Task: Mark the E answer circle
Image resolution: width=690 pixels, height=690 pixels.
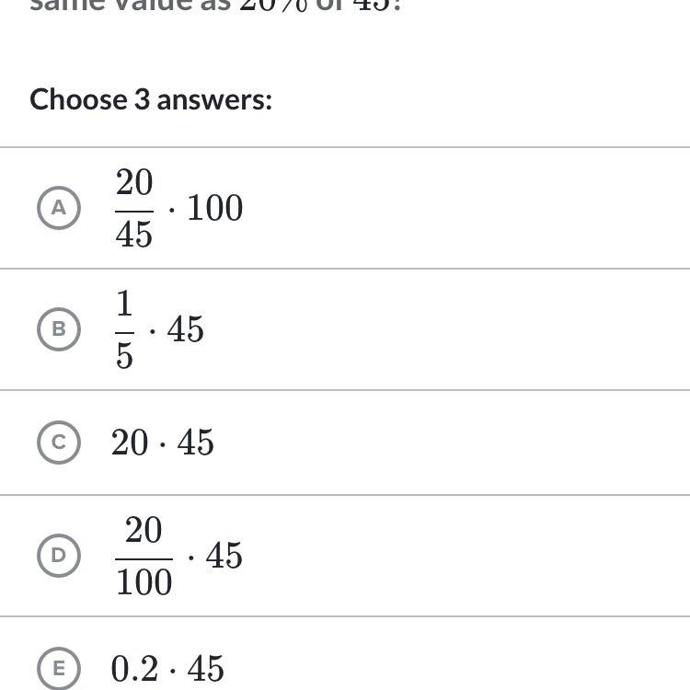Action: tap(59, 668)
